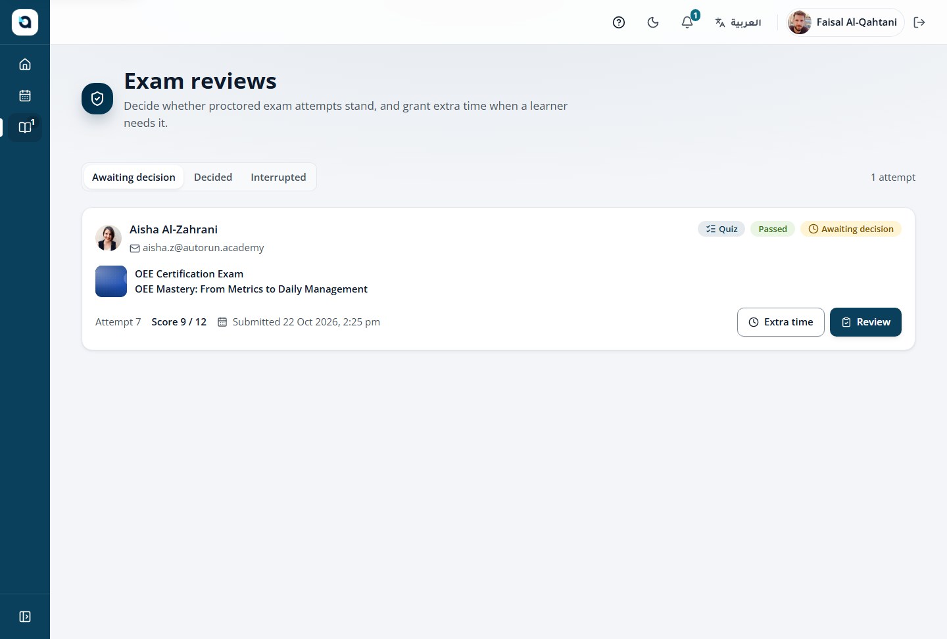Grant Extra time to attempt
Screen dimensions: 947x639
(781, 322)
